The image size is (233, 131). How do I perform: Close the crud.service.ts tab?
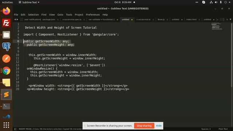[x=153, y=20]
